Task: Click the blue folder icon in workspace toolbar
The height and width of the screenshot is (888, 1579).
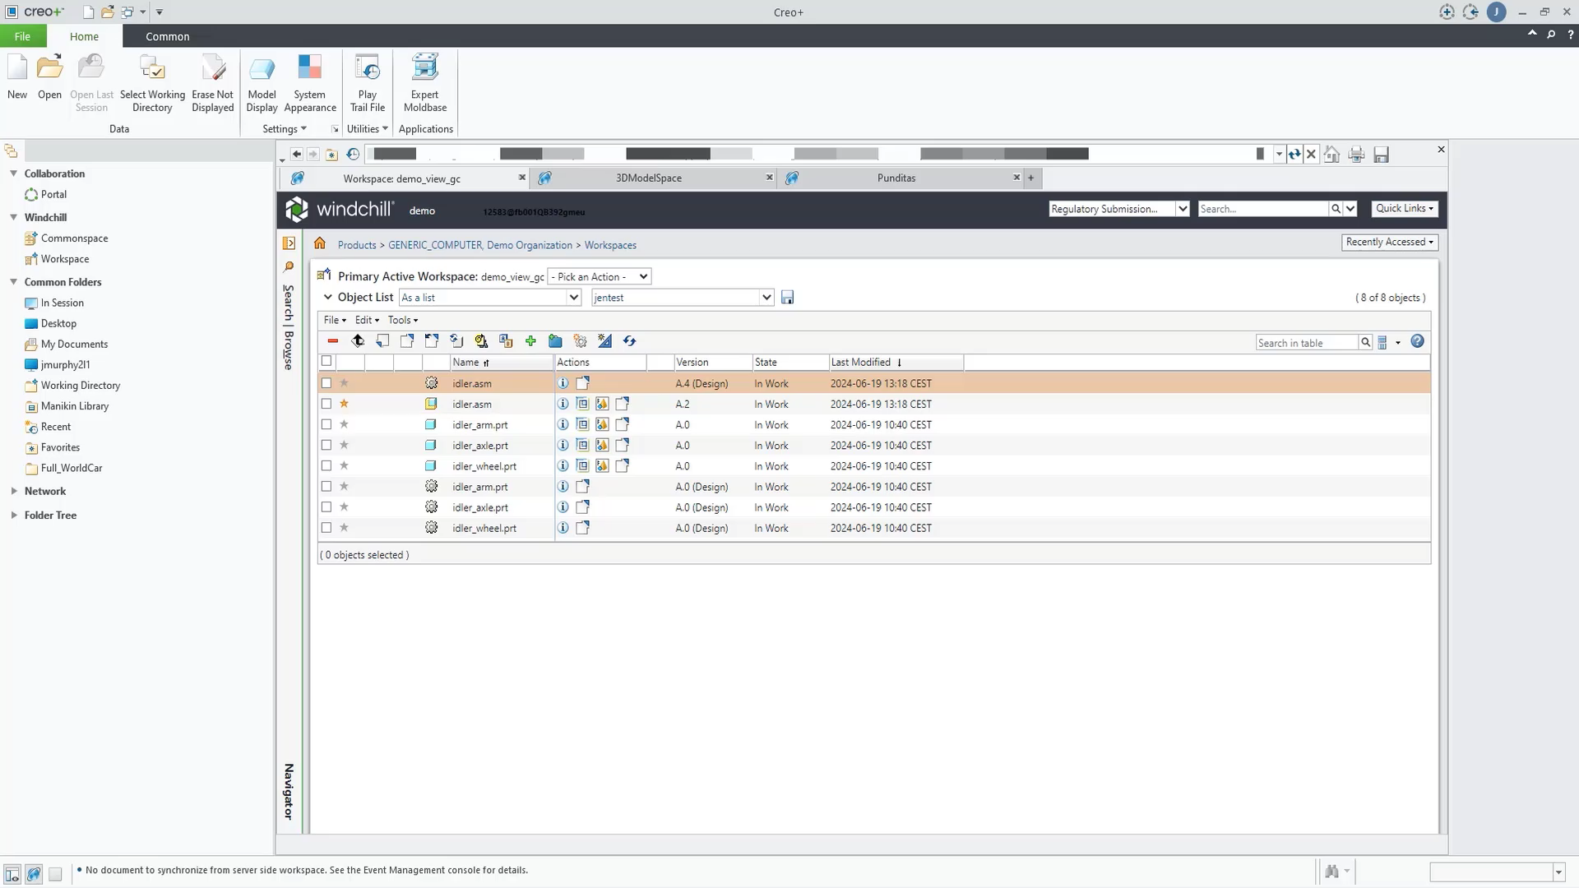Action: tap(555, 341)
